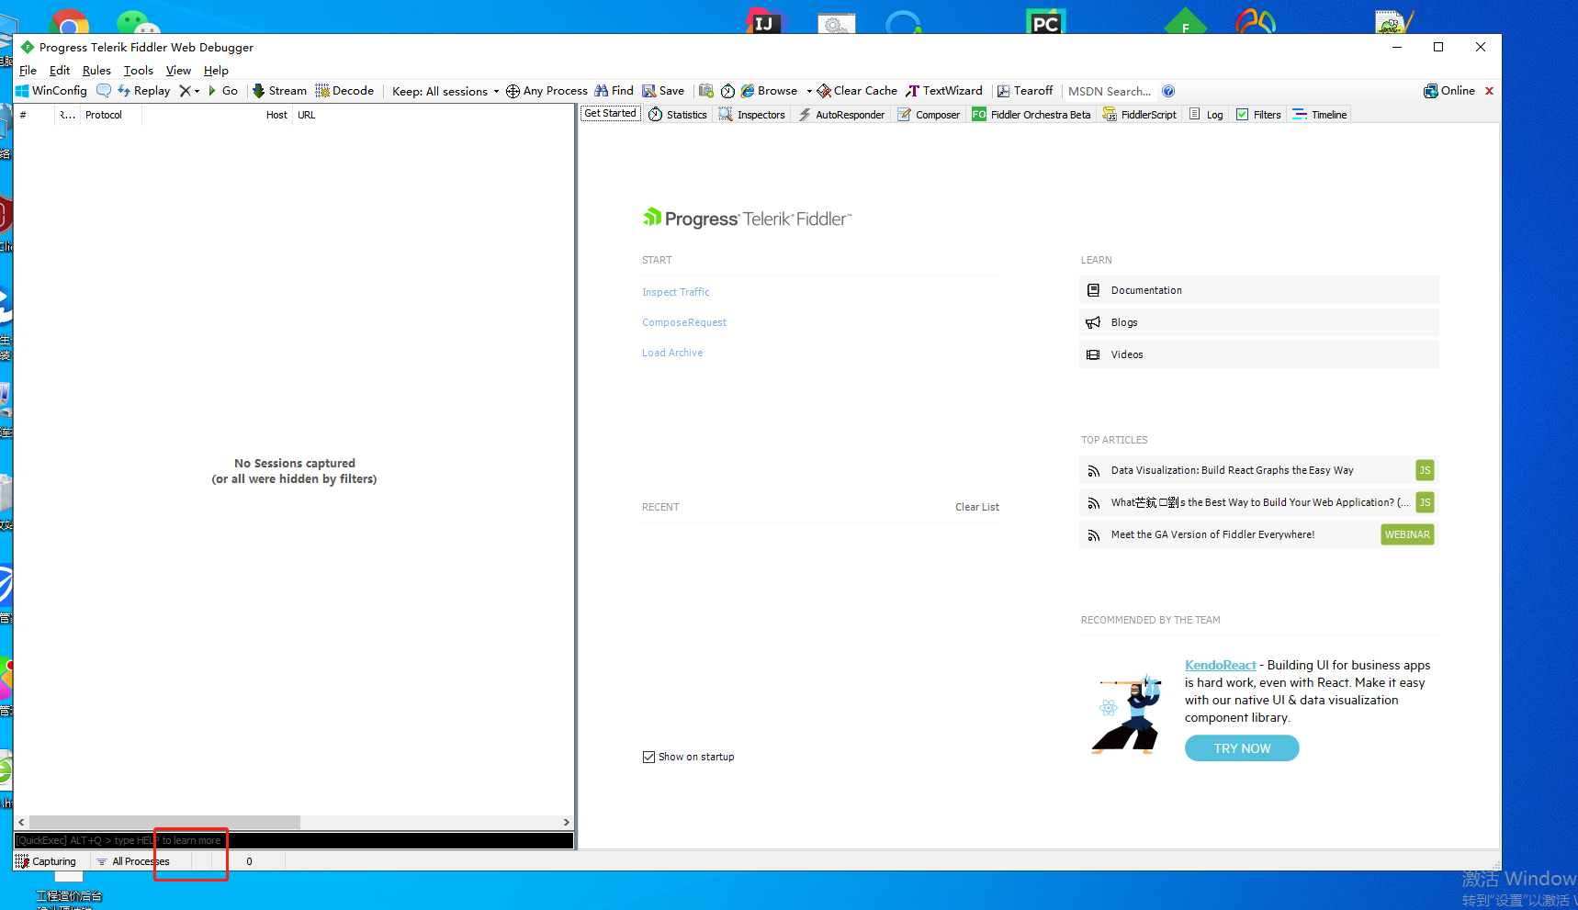
Task: Click Clear Cache in the toolbar
Action: pyautogui.click(x=857, y=91)
